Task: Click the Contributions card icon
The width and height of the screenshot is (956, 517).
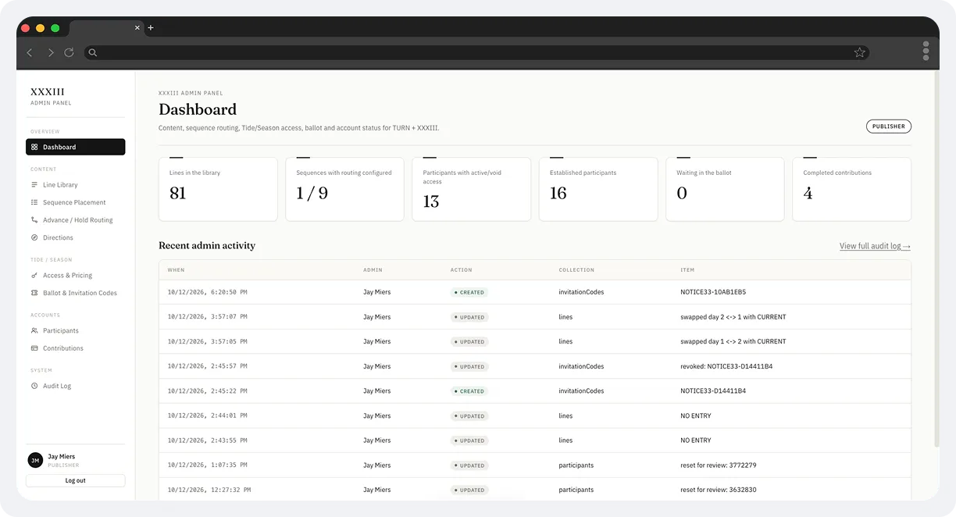Action: [x=34, y=348]
